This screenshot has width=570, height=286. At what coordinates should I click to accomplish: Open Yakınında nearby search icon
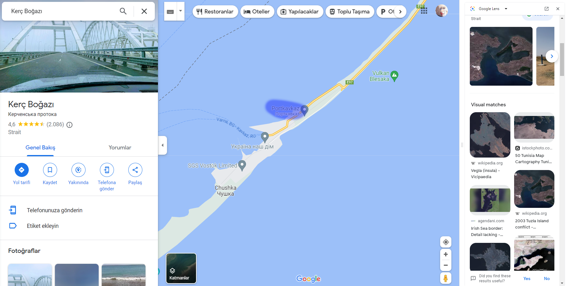pos(78,170)
